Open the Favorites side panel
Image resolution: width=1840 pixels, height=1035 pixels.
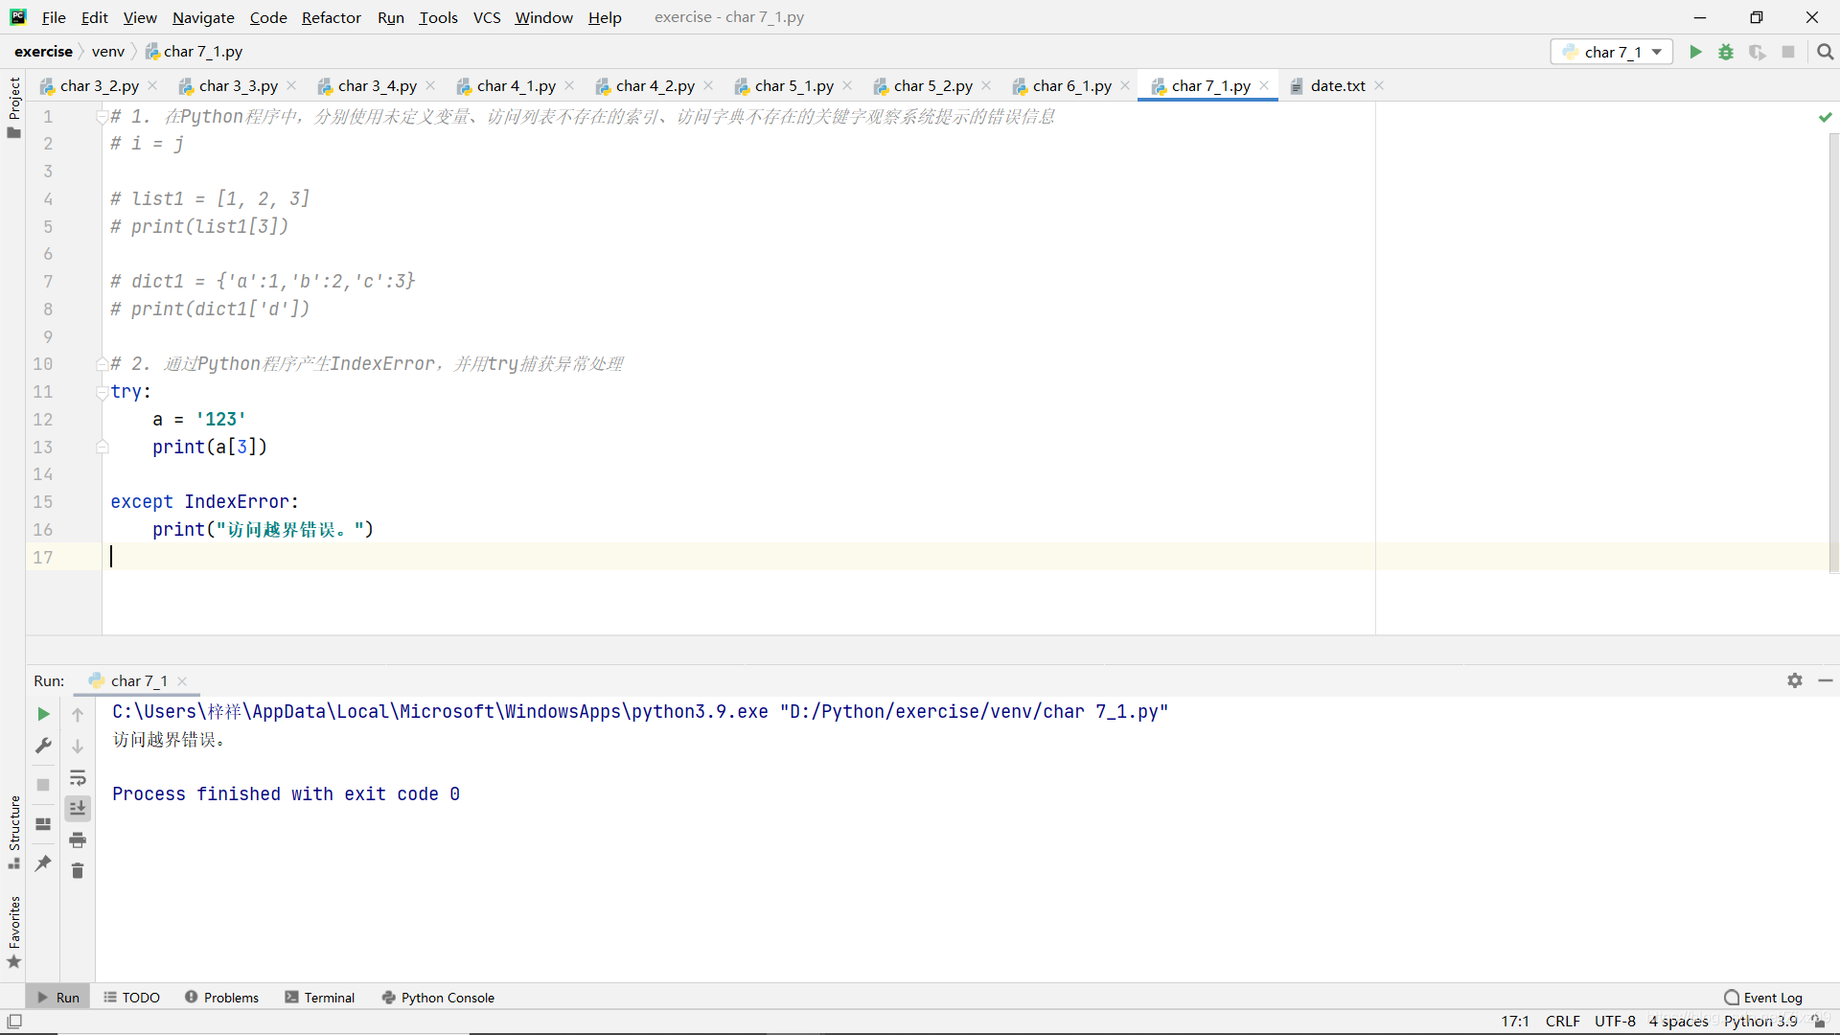(13, 931)
